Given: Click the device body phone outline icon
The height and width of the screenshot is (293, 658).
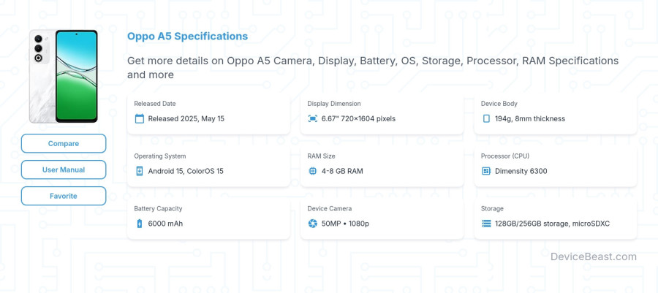Looking at the screenshot, I should tap(486, 118).
